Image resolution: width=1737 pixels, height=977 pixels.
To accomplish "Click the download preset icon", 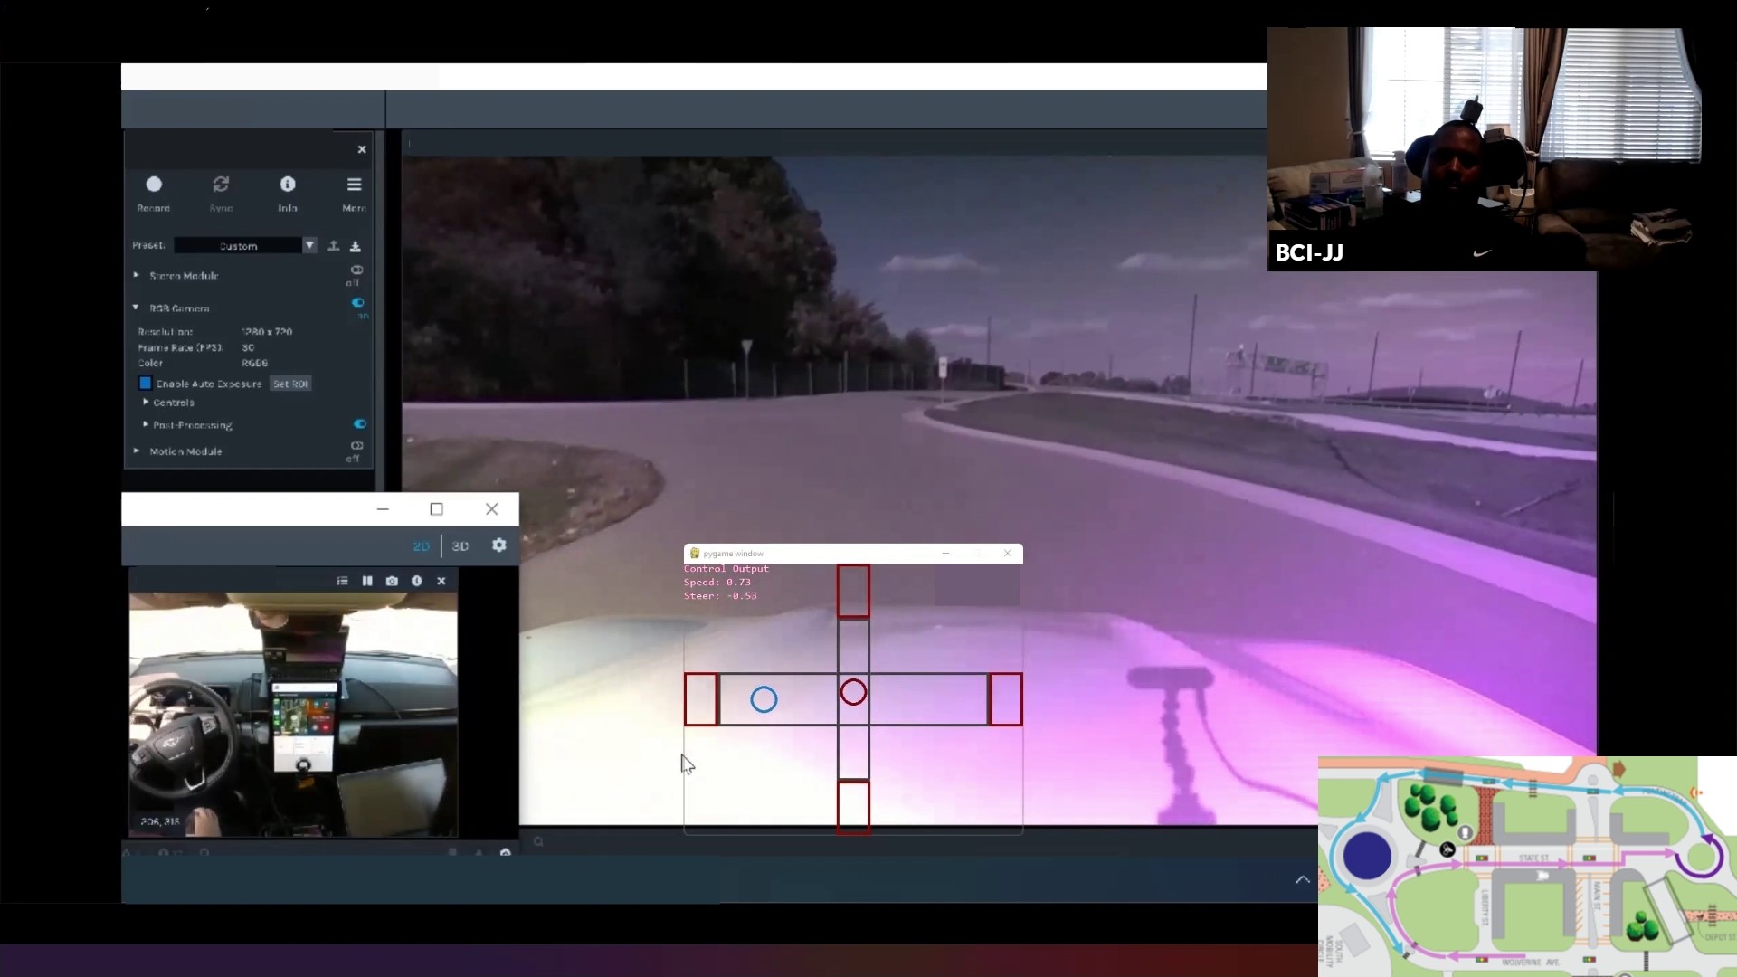I will tap(356, 246).
